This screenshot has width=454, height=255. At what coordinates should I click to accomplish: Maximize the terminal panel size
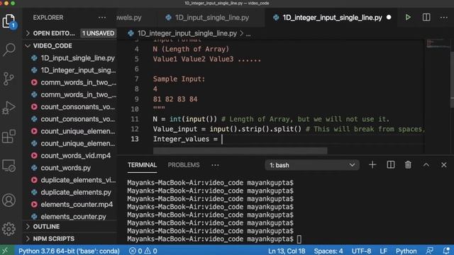[426, 165]
